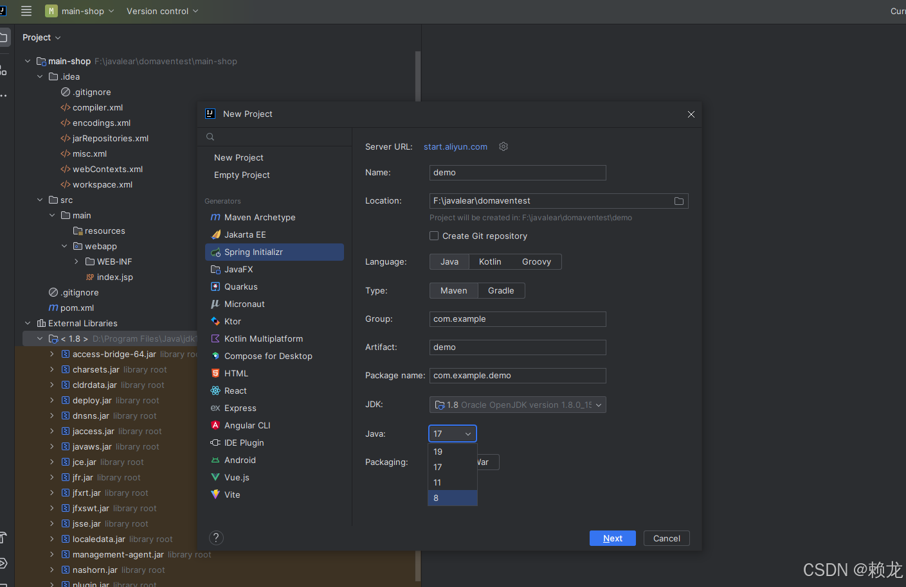
Task: Click the Maven Archetype generator icon
Action: click(215, 218)
